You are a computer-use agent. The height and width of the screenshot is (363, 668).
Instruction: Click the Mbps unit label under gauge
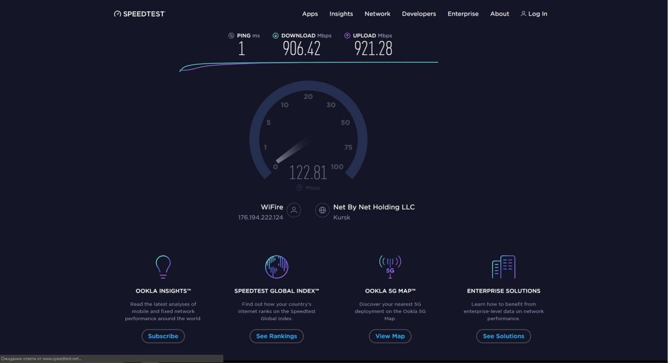[x=313, y=188]
